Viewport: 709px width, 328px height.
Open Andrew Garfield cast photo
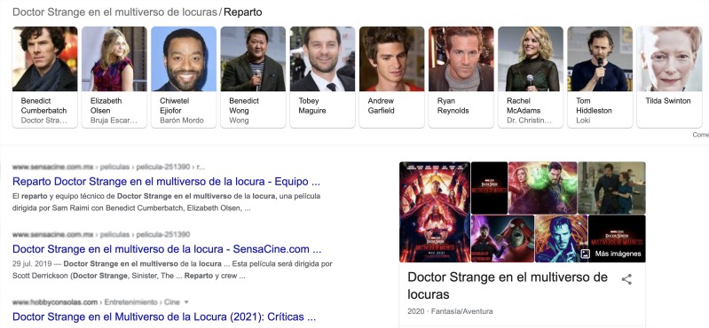pyautogui.click(x=392, y=59)
